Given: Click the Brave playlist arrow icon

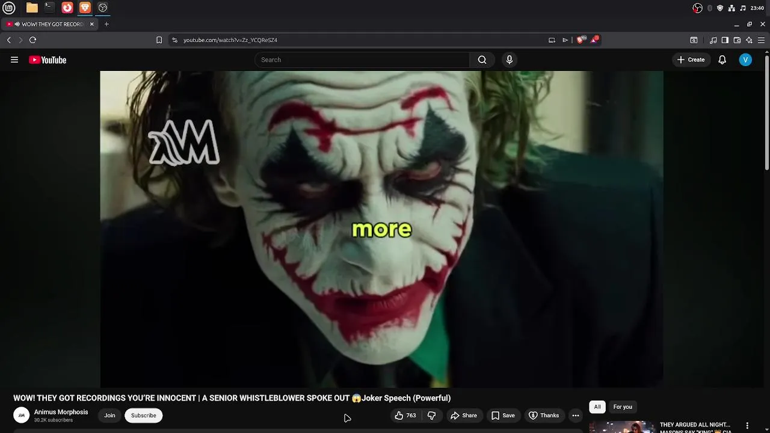Looking at the screenshot, I should click(x=565, y=40).
